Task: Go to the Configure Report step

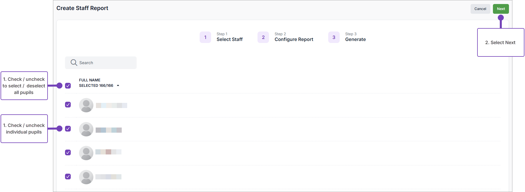Action: (294, 39)
